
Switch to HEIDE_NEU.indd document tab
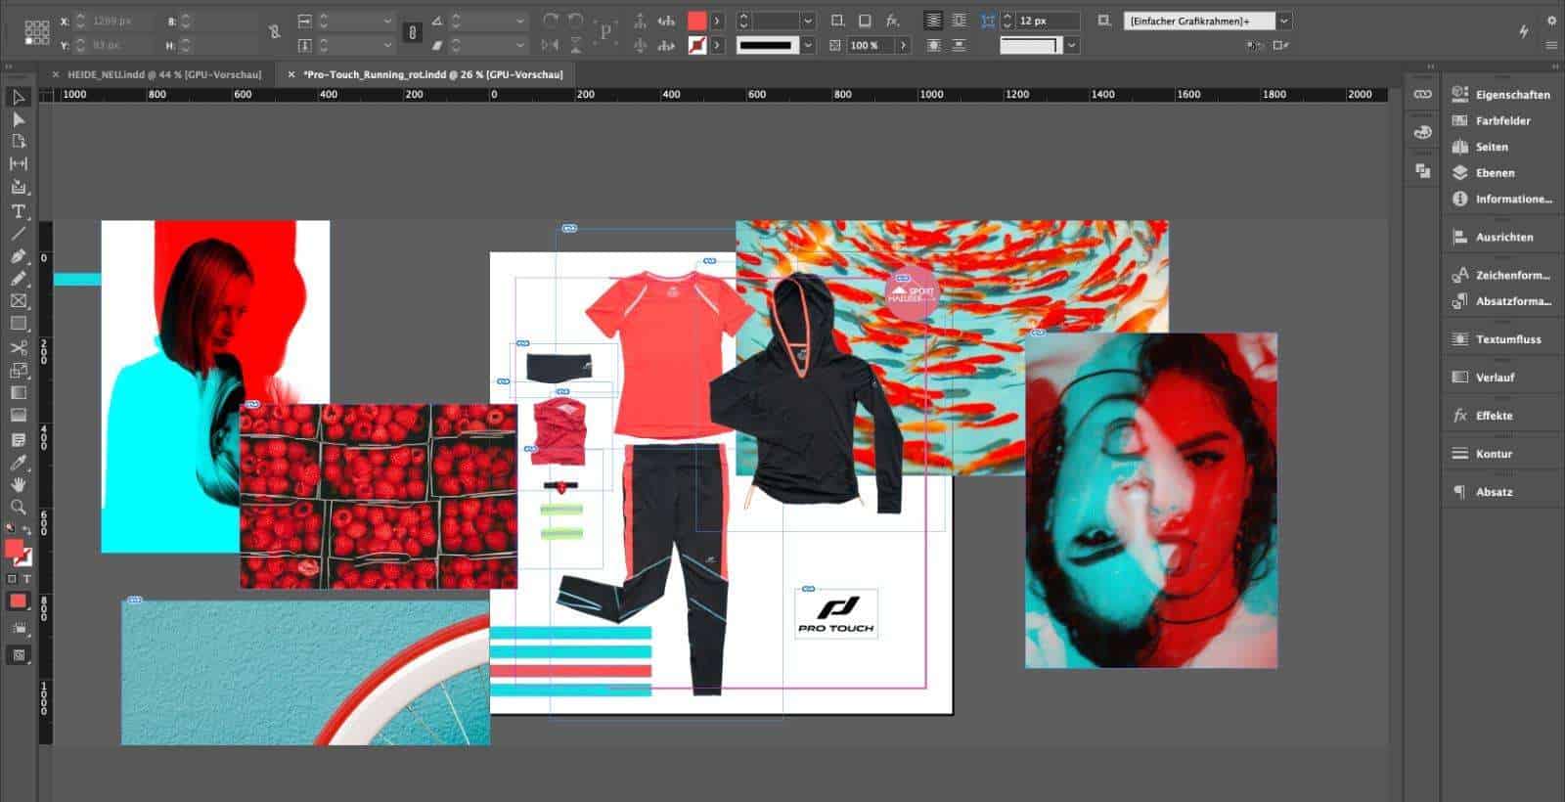tap(164, 74)
